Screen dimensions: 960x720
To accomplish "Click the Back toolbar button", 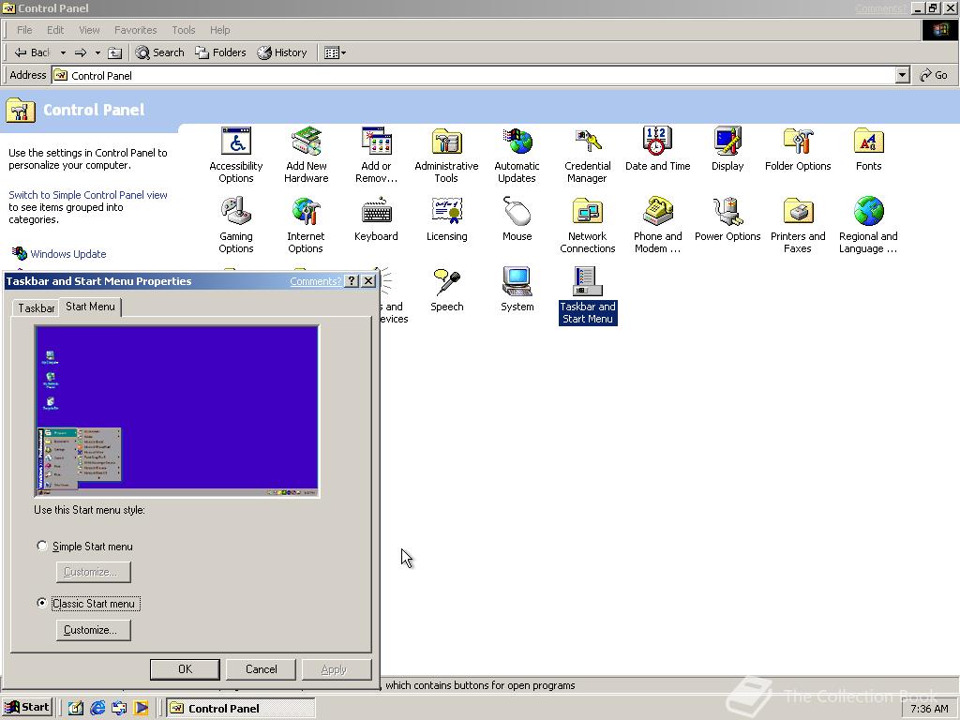I will [x=32, y=52].
